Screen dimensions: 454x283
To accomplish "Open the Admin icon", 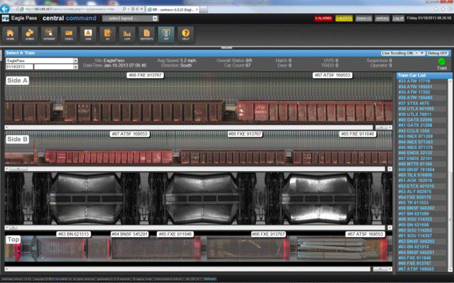I will 30,34.
